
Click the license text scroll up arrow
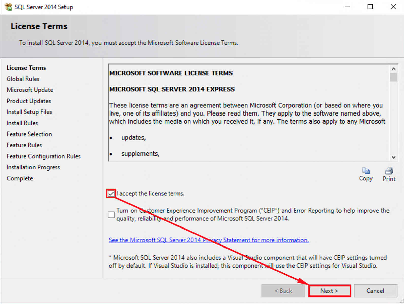click(x=394, y=69)
